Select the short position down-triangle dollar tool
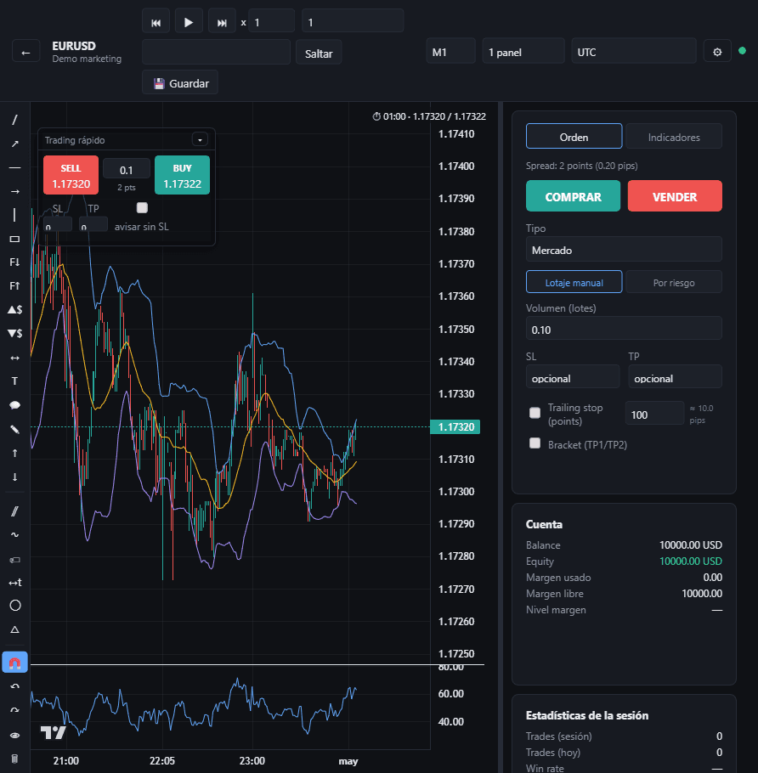The height and width of the screenshot is (773, 758). click(14, 334)
